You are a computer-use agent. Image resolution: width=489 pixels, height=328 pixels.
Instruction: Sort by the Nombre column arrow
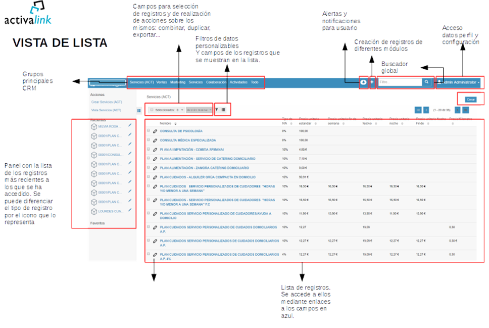click(175, 124)
